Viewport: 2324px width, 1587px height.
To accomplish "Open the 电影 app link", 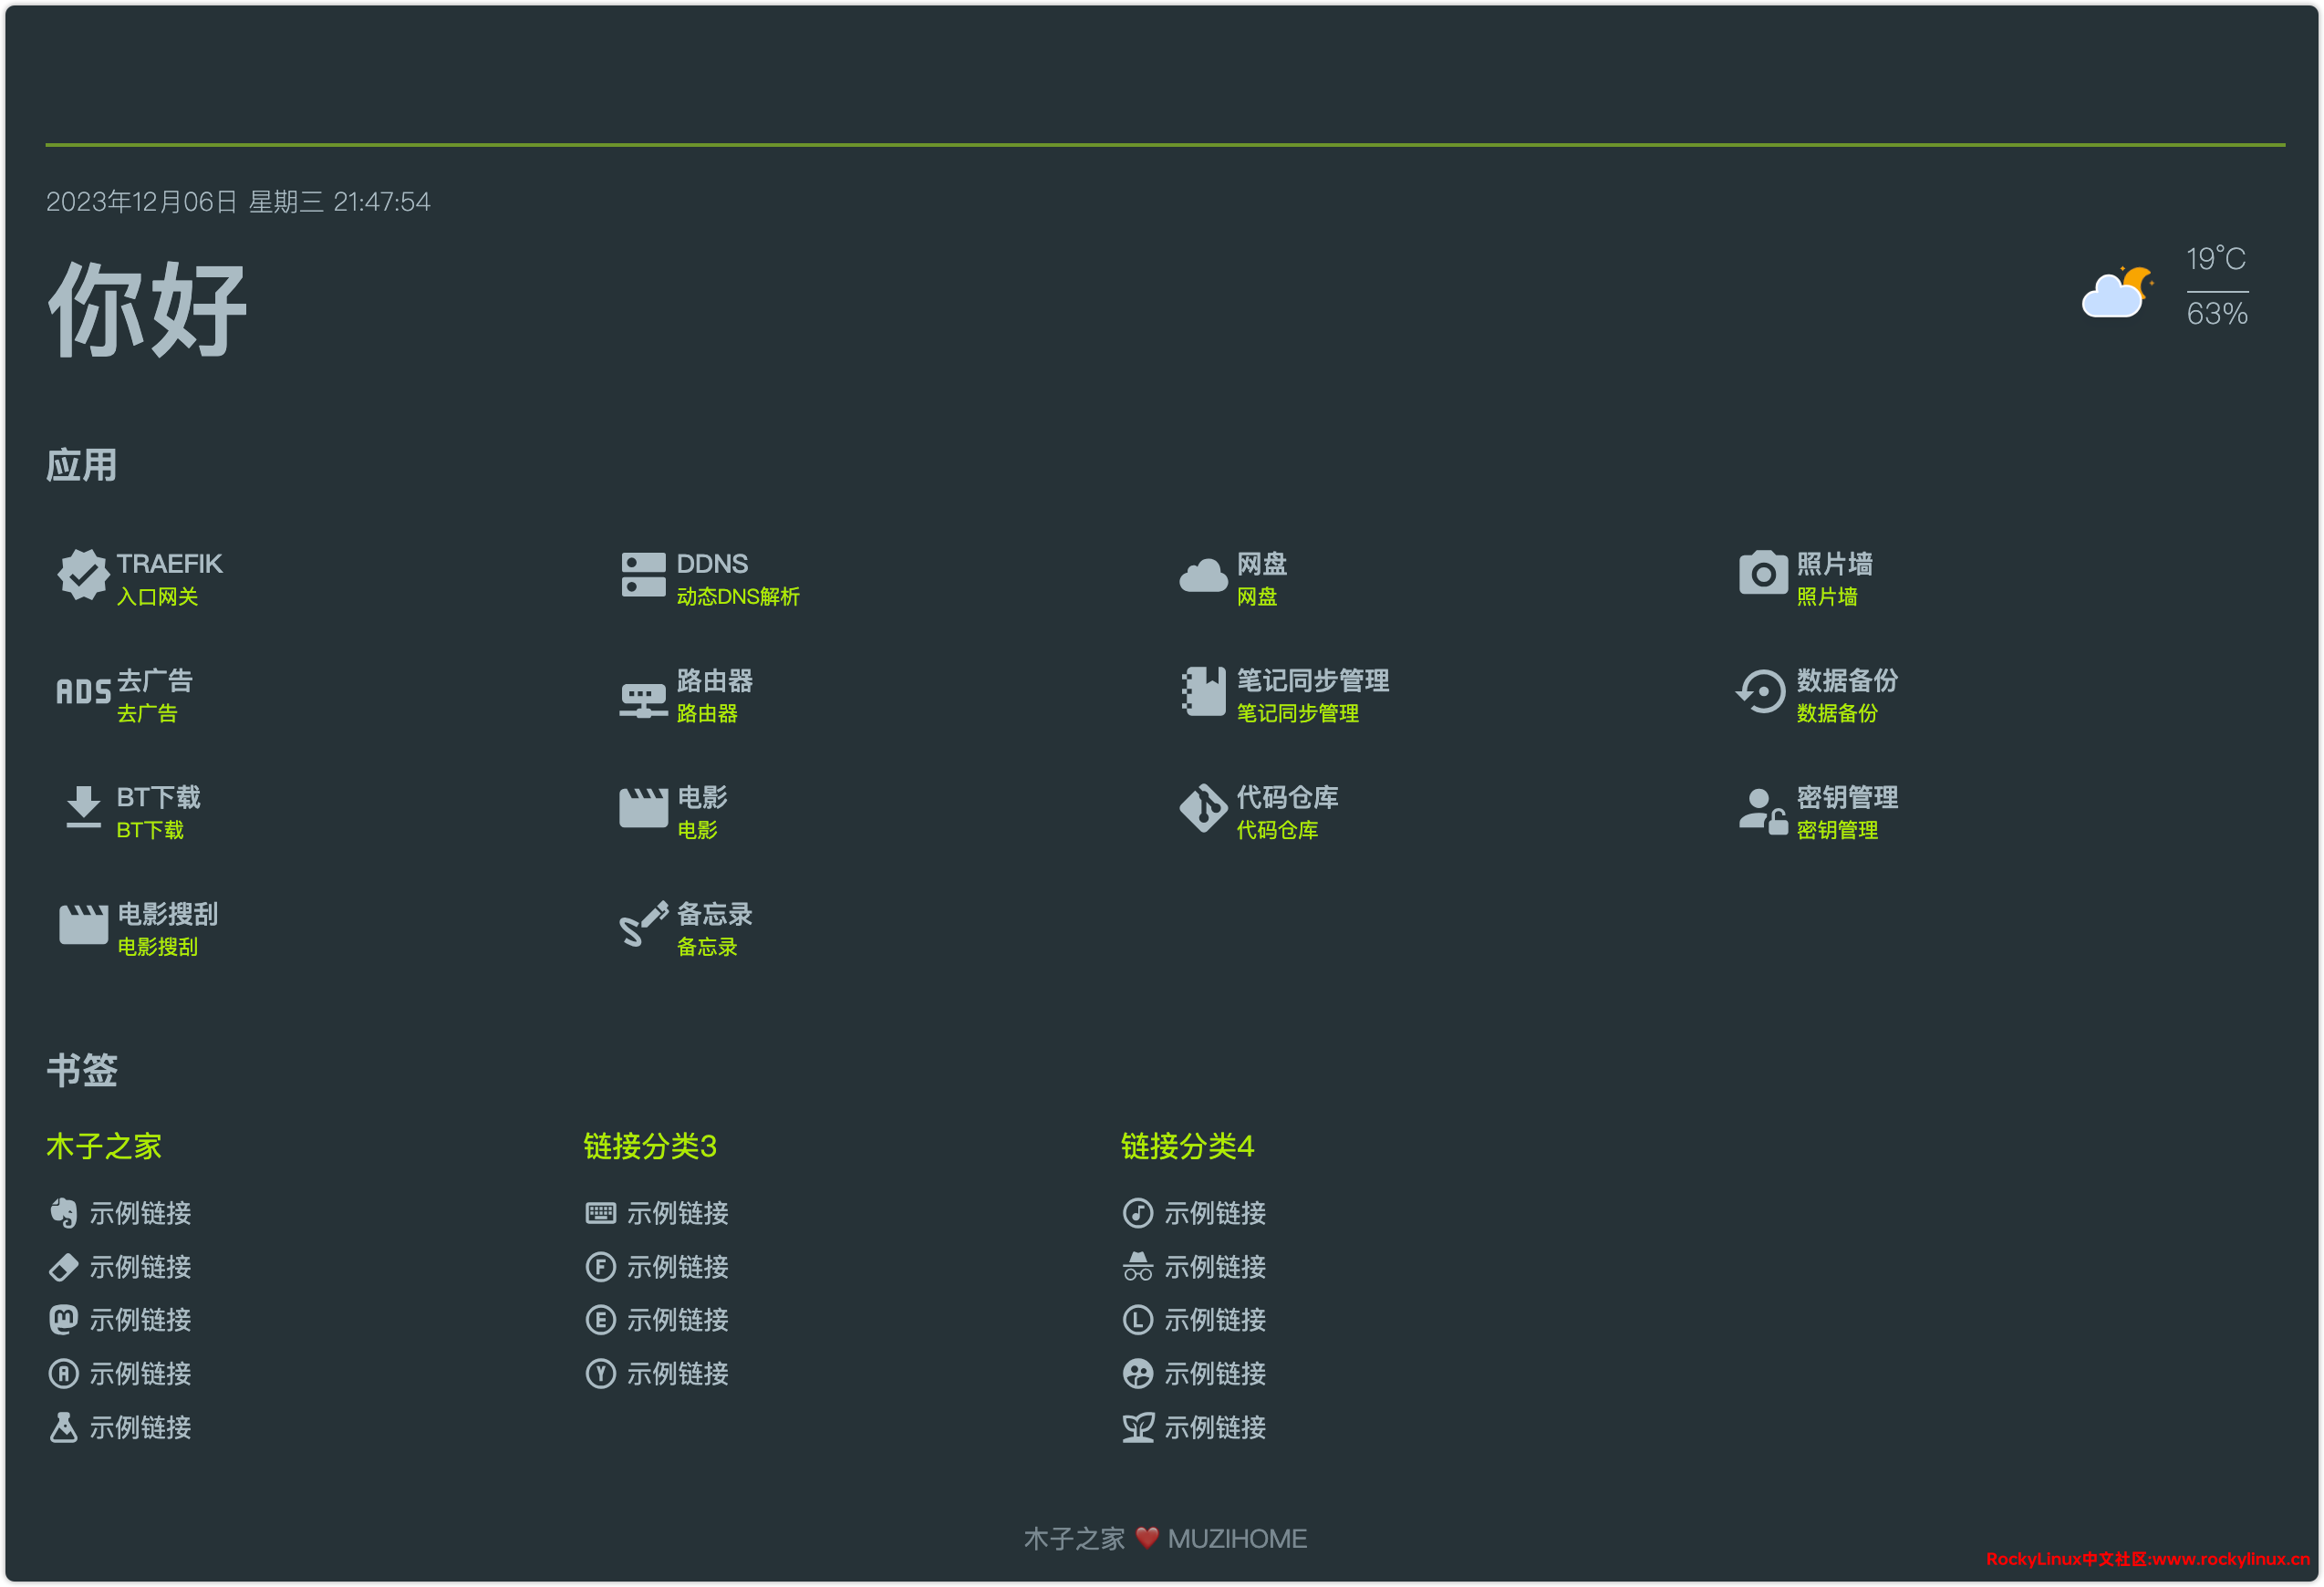I will coord(702,798).
